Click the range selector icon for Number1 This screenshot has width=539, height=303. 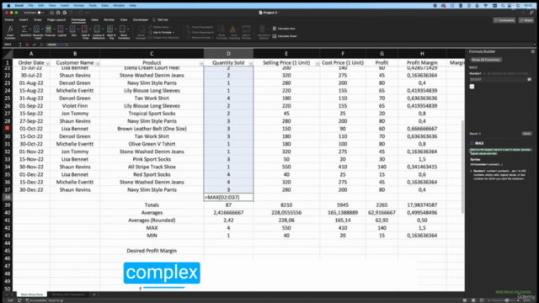coord(530,79)
